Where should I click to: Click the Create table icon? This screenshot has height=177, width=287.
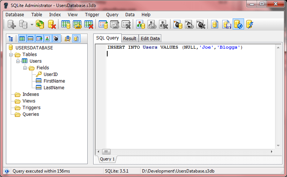click(x=66, y=24)
